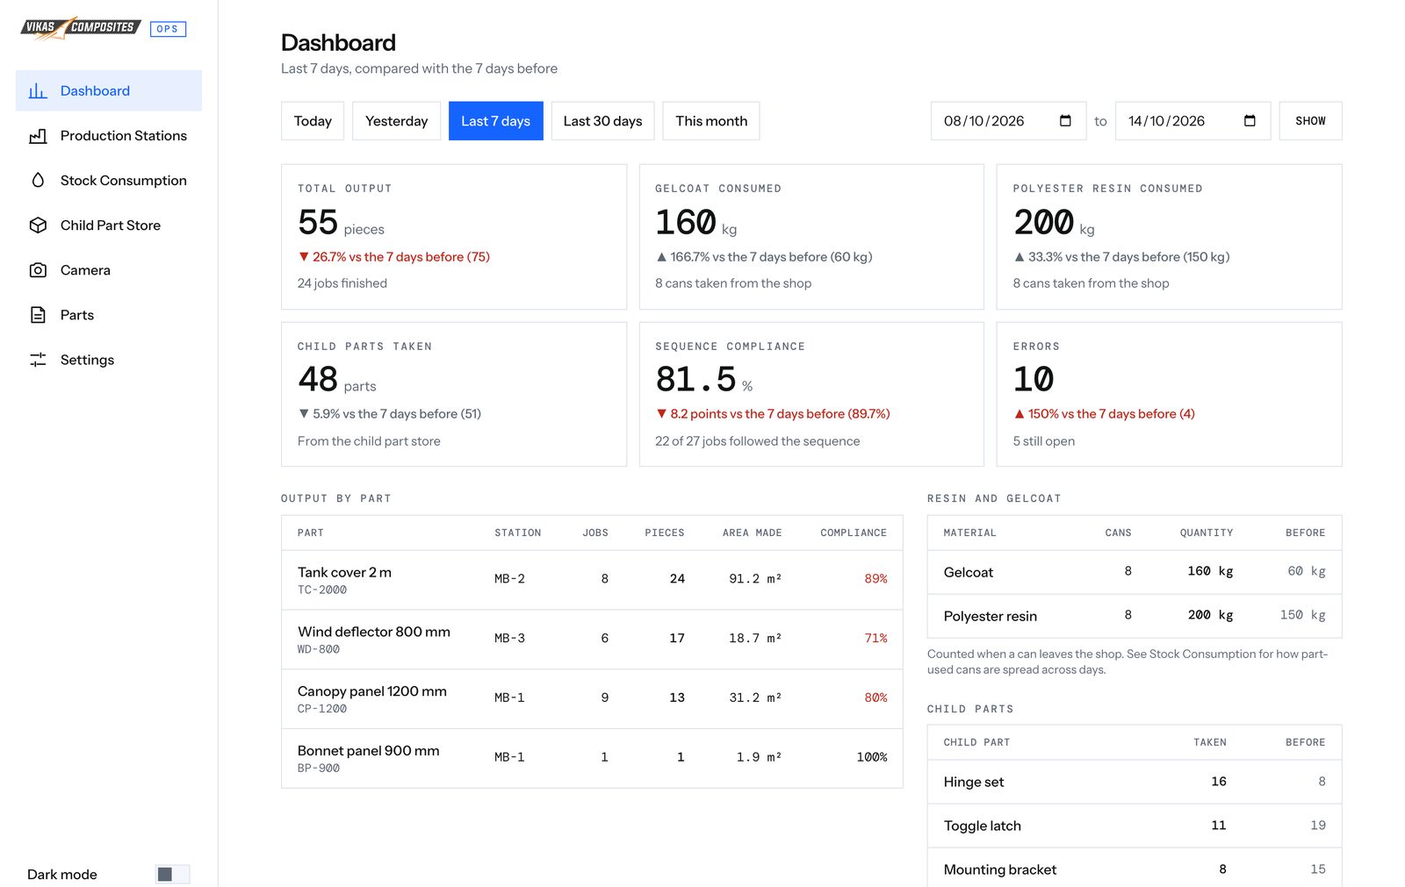Image resolution: width=1405 pixels, height=887 pixels.
Task: Click the Sequence Compliance value 81.5
Action: [x=696, y=379]
